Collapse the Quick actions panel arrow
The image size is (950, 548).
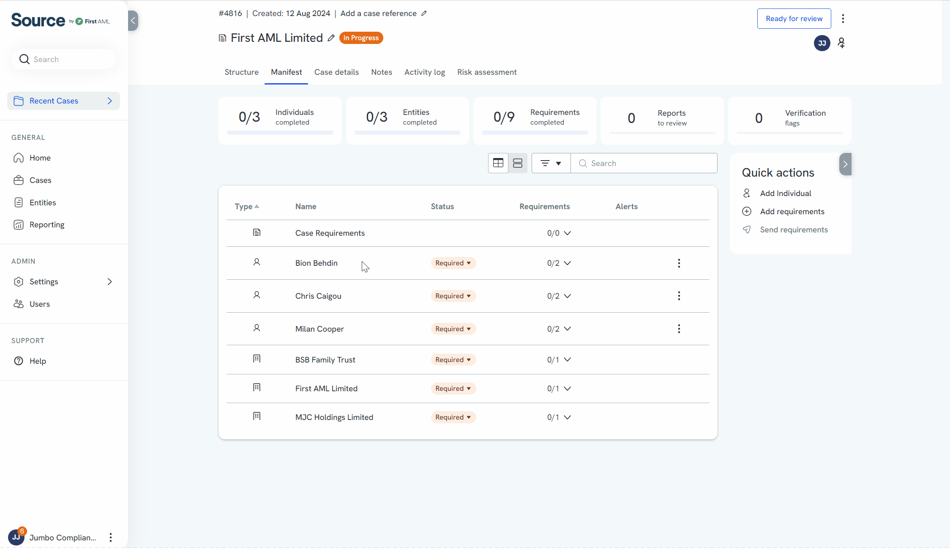coord(845,164)
